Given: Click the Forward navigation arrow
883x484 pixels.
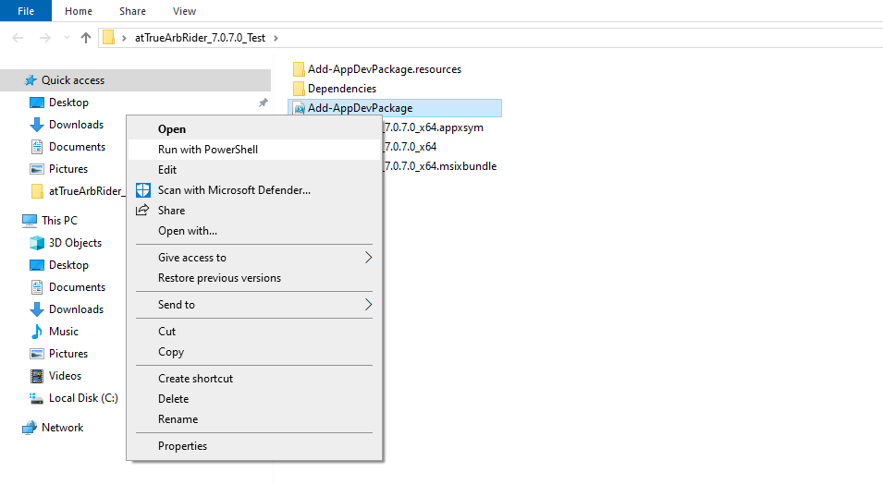Looking at the screenshot, I should 44,38.
